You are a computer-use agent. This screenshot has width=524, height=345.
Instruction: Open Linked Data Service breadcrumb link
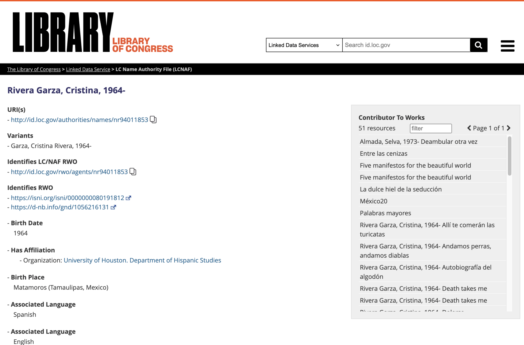pyautogui.click(x=88, y=69)
